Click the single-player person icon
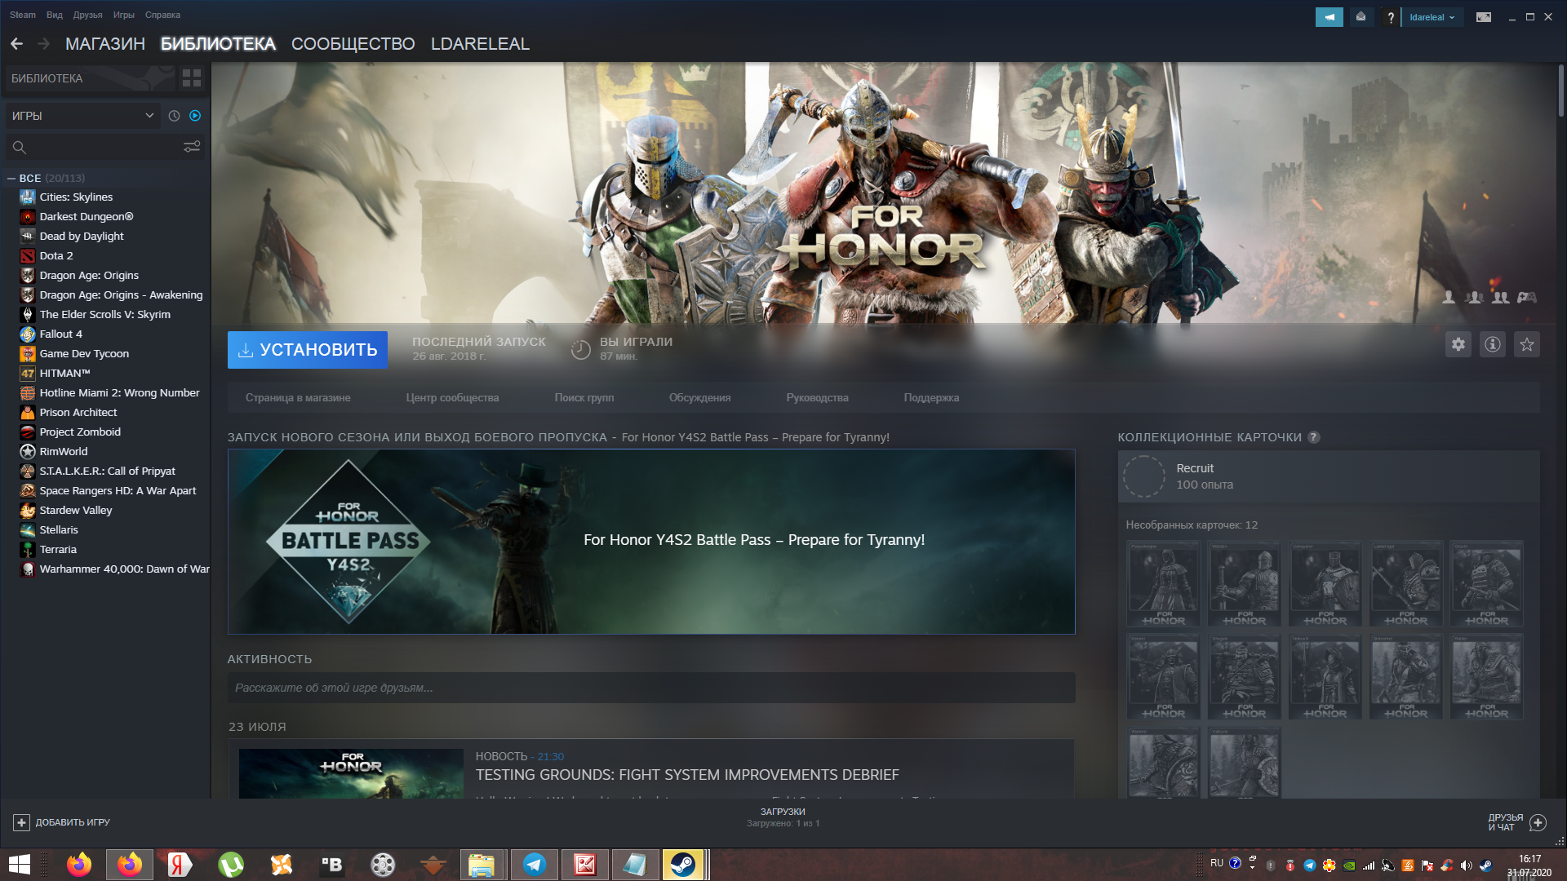 (1449, 298)
